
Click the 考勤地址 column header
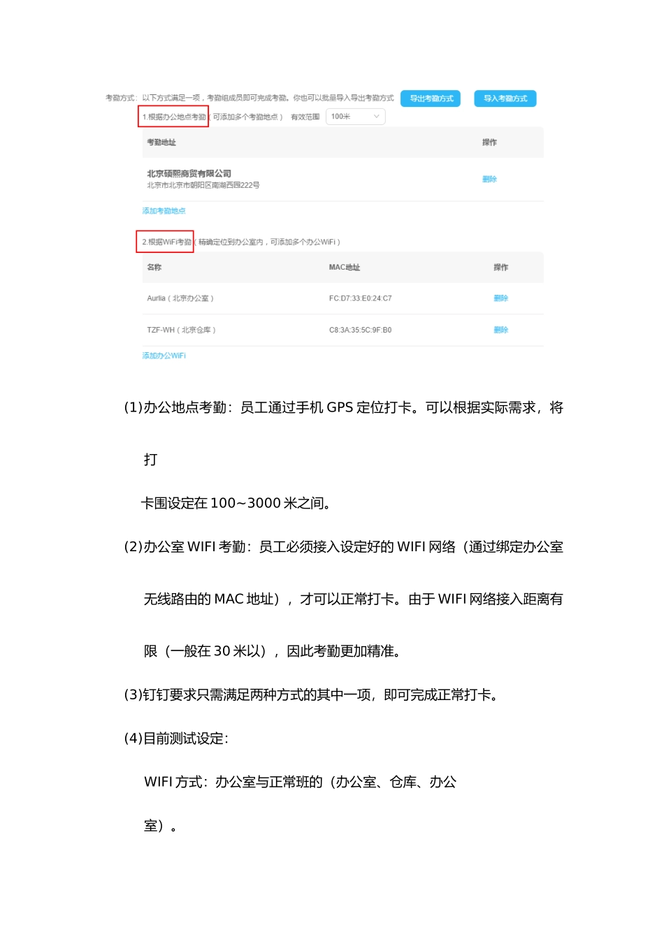click(x=161, y=143)
